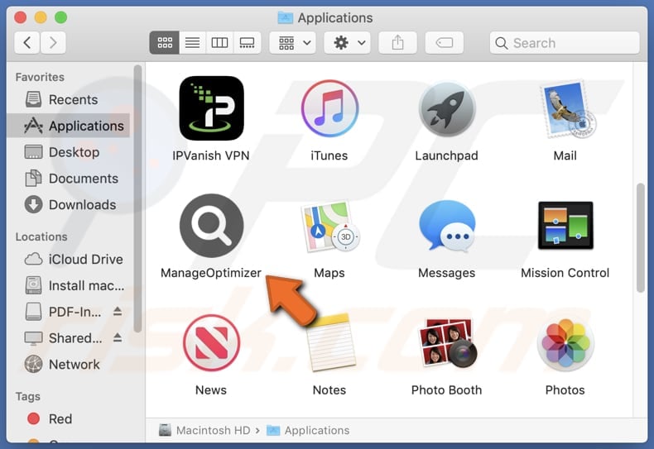Image resolution: width=654 pixels, height=449 pixels.
Task: Open the gear Action menu
Action: pos(348,42)
